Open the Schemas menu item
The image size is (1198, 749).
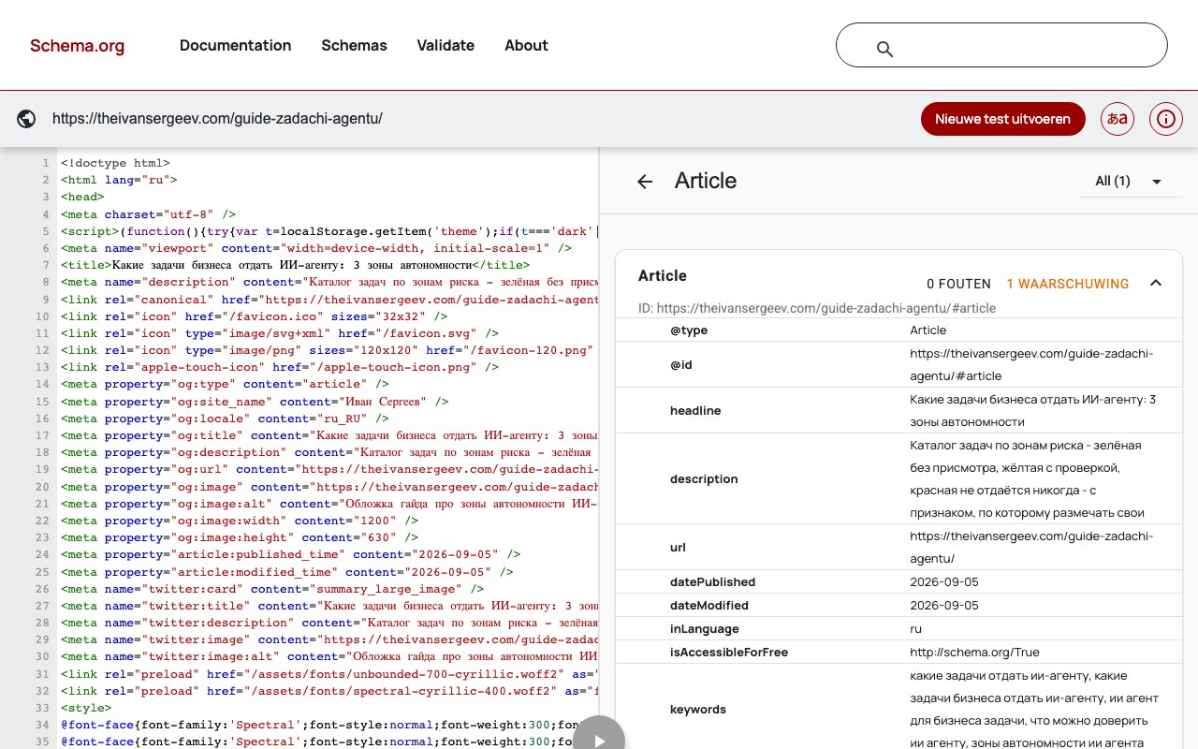pos(354,45)
